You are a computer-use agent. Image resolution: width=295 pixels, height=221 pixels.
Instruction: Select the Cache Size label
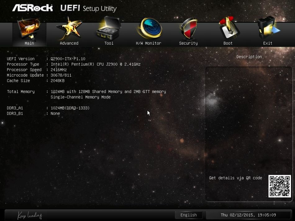[x=18, y=81]
